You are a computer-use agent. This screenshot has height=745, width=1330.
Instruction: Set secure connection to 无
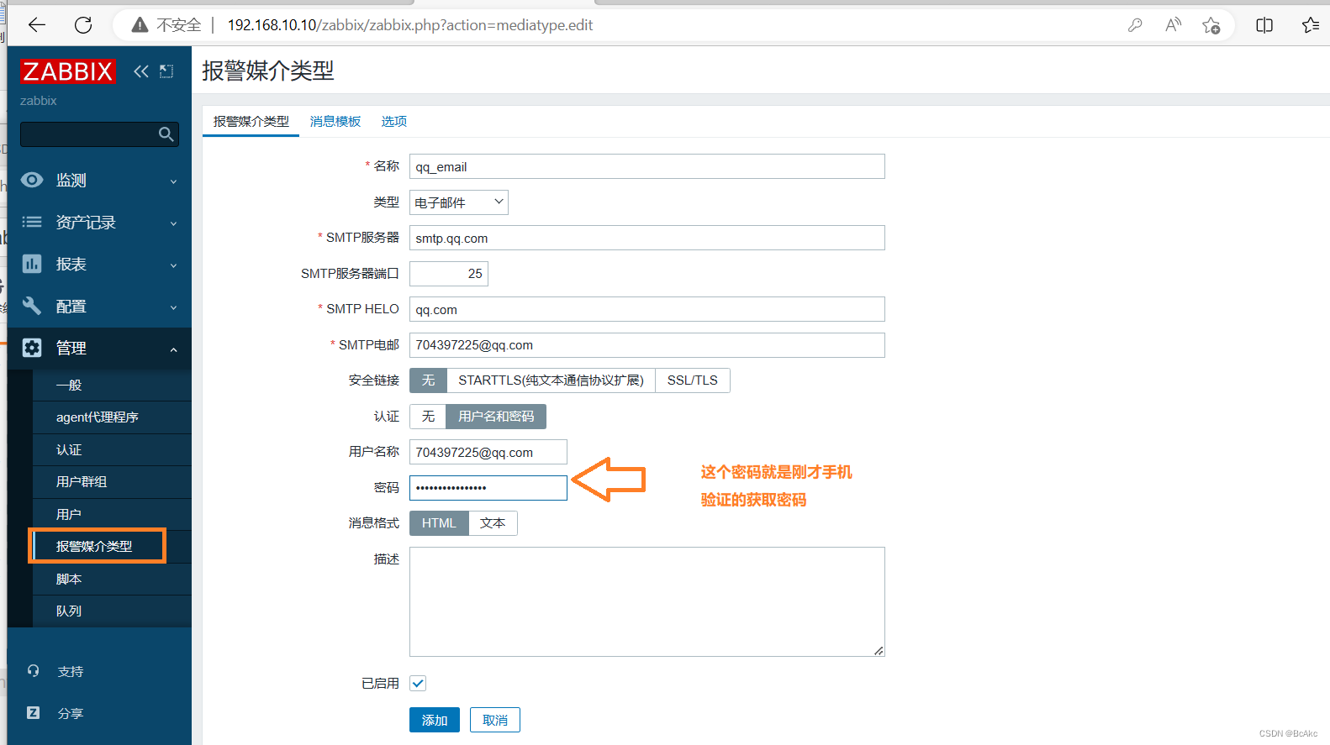click(428, 380)
